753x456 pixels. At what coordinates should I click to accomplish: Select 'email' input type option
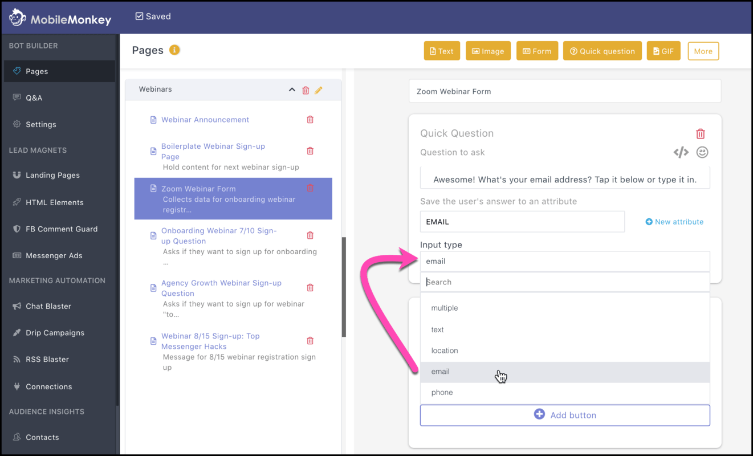coord(565,372)
